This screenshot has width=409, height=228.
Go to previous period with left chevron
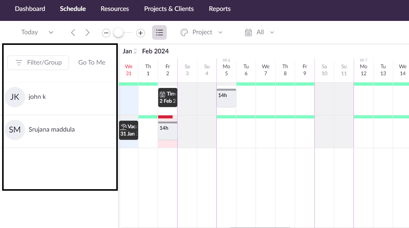point(73,32)
